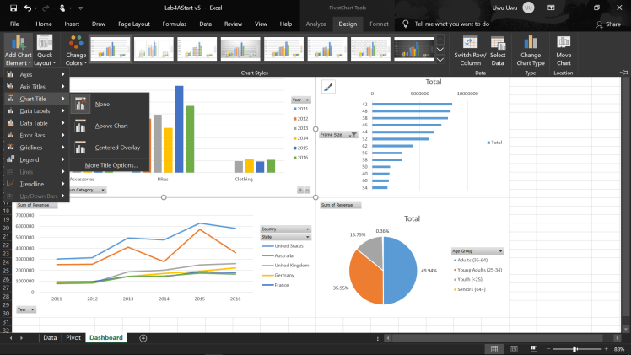Select Centered Overlay title option
Image resolution: width=631 pixels, height=355 pixels.
(x=117, y=148)
